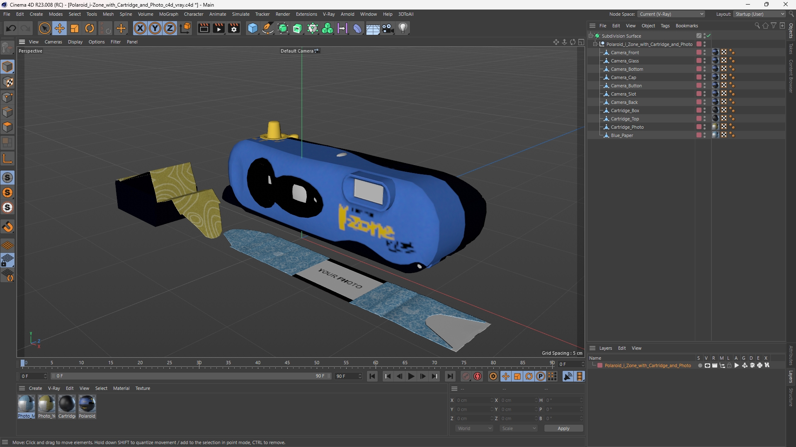Open the Object Manager Tags menu
Viewport: 796px width, 447px height.
665,26
